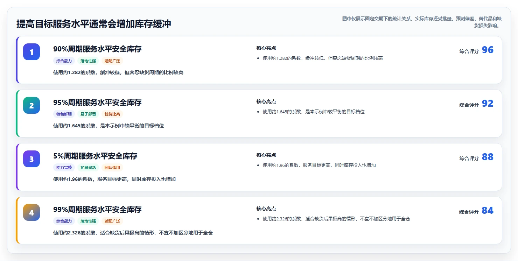Click 综合评分 label beside score 88
The width and height of the screenshot is (518, 261).
coord(469,158)
